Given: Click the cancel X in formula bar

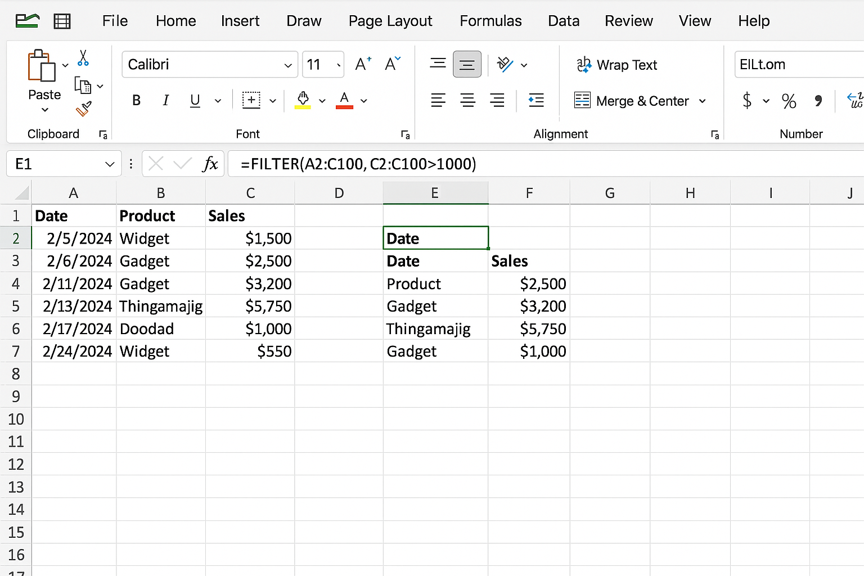Looking at the screenshot, I should pos(156,164).
